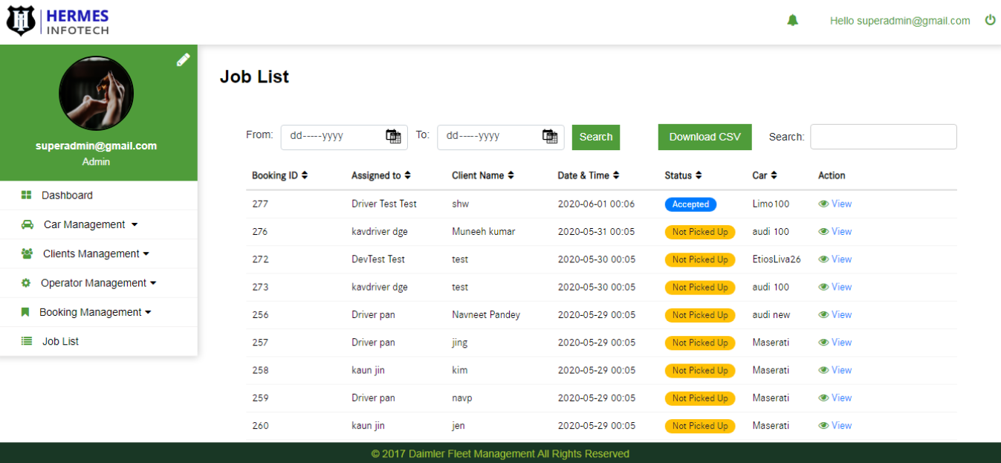The width and height of the screenshot is (1001, 463).
Task: Click the car name audi new
Action: [x=771, y=314]
